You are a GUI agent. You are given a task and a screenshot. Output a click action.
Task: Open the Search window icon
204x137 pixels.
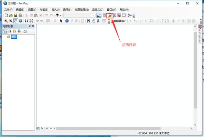[x=115, y=15]
